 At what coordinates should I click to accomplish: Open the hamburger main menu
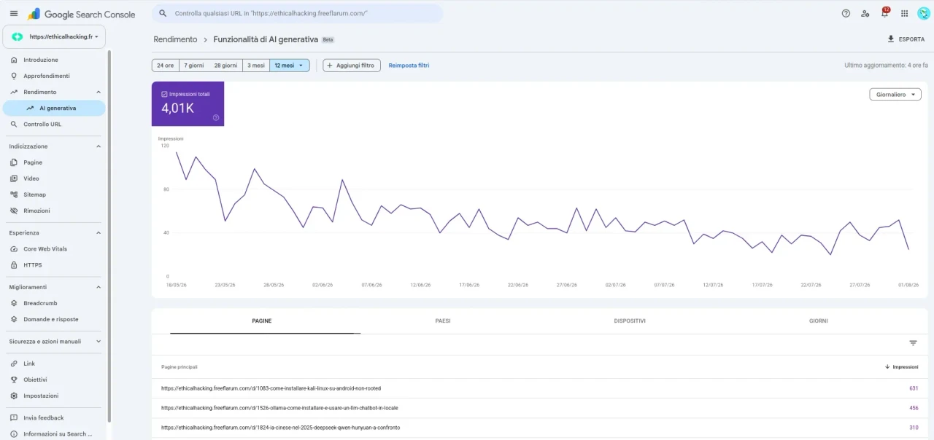(x=13, y=14)
